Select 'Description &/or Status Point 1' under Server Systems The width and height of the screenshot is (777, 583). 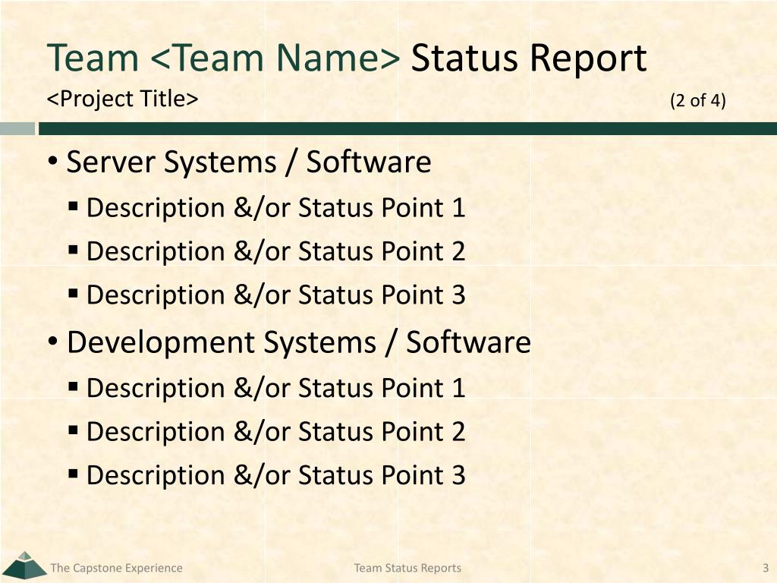276,208
